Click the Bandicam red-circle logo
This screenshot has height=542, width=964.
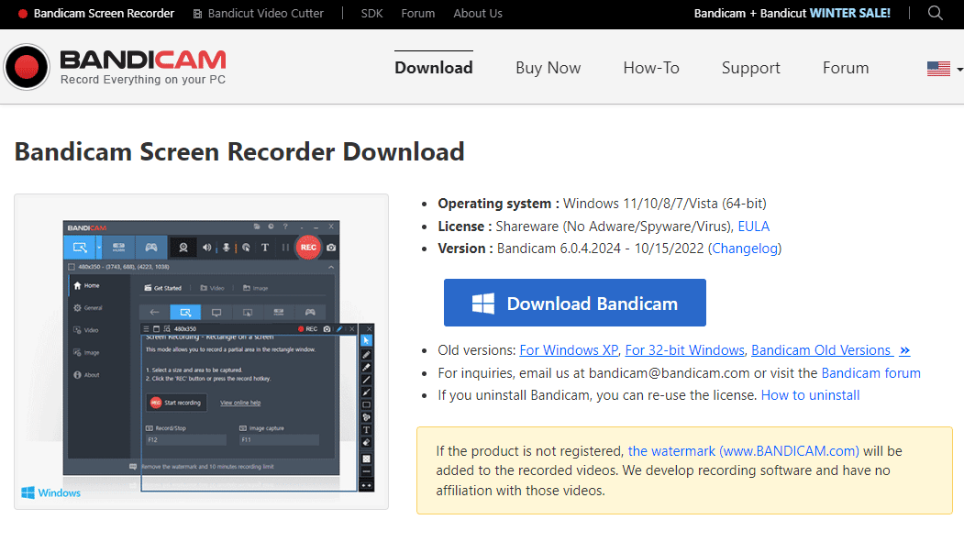(x=27, y=67)
